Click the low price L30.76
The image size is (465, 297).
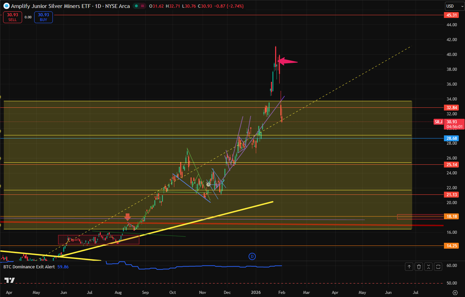point(189,6)
